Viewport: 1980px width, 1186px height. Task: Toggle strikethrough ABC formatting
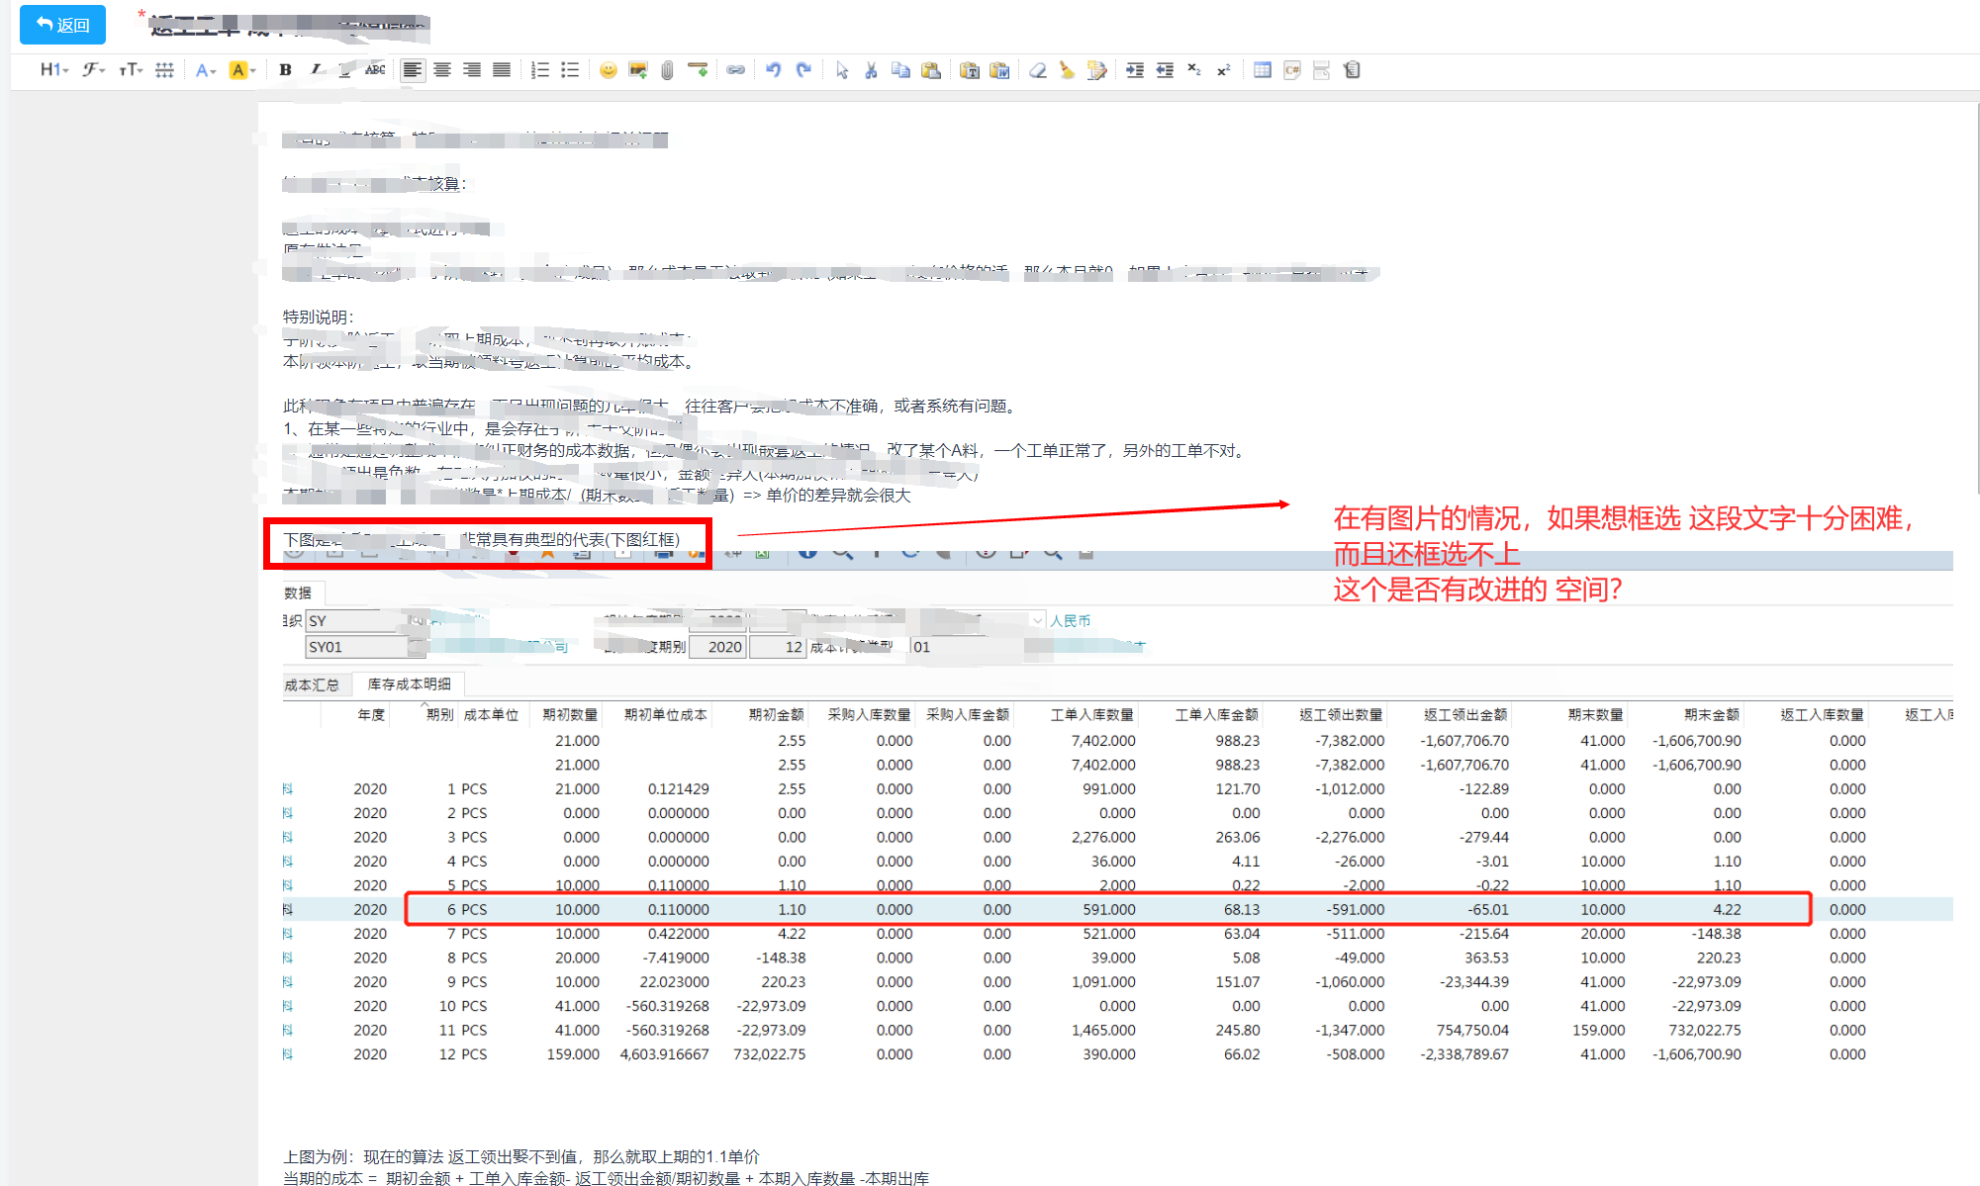pyautogui.click(x=375, y=70)
